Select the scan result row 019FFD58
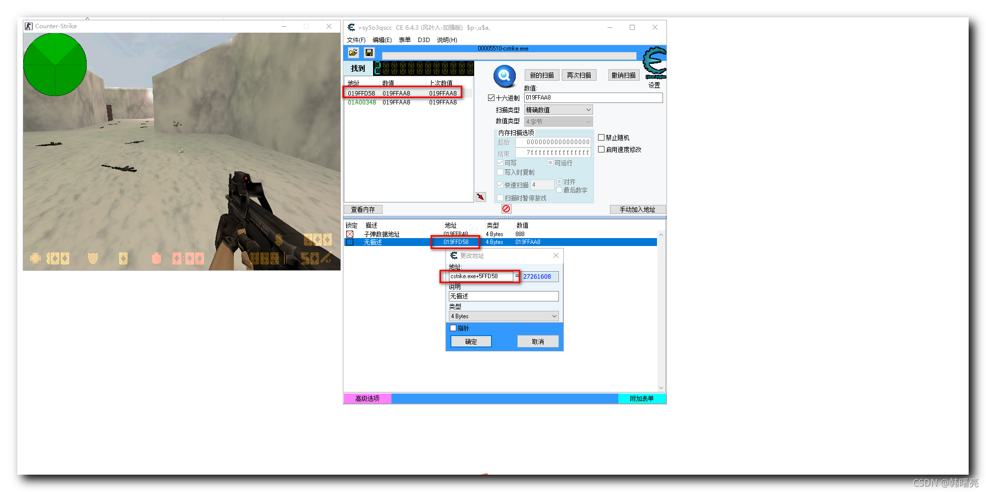Screen dimensions: 986x492 pyautogui.click(x=409, y=93)
